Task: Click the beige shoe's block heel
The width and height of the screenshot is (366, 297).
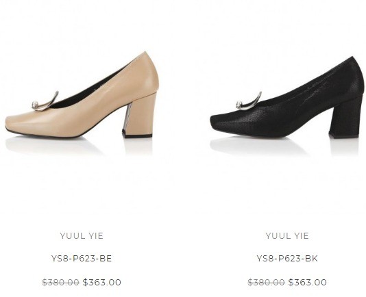Action: tap(140, 116)
